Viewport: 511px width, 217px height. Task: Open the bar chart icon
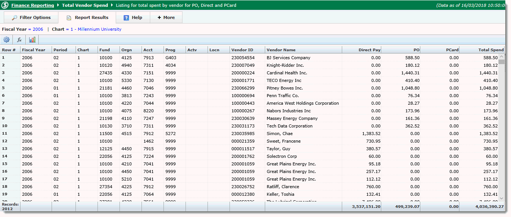click(32, 40)
